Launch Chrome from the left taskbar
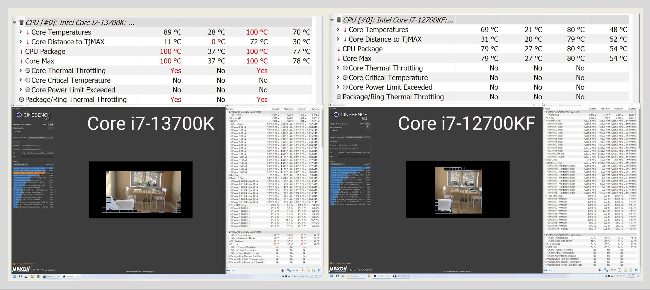The width and height of the screenshot is (650, 290). coord(38,276)
